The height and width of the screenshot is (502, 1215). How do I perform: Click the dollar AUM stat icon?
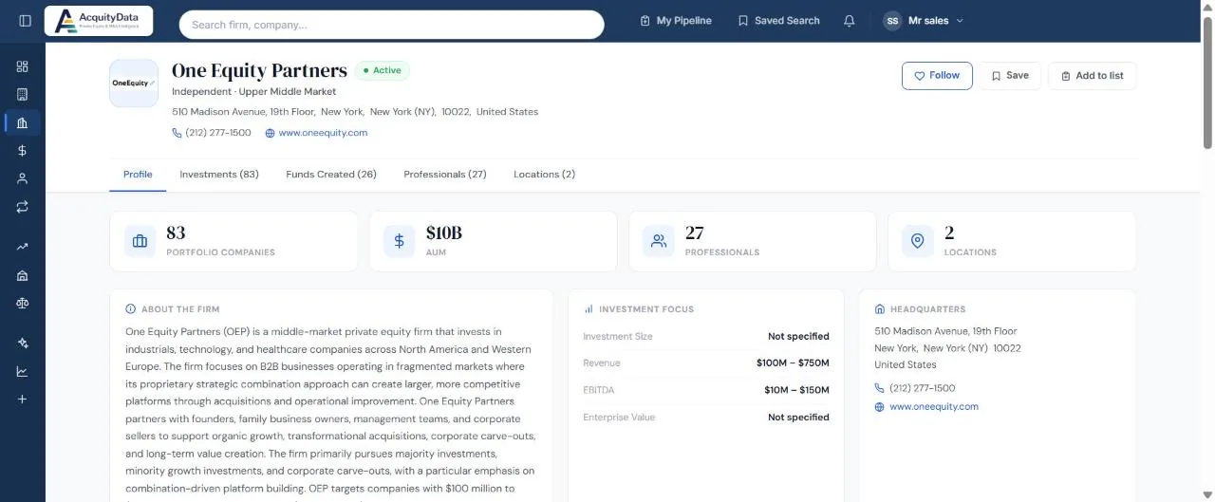click(x=400, y=241)
